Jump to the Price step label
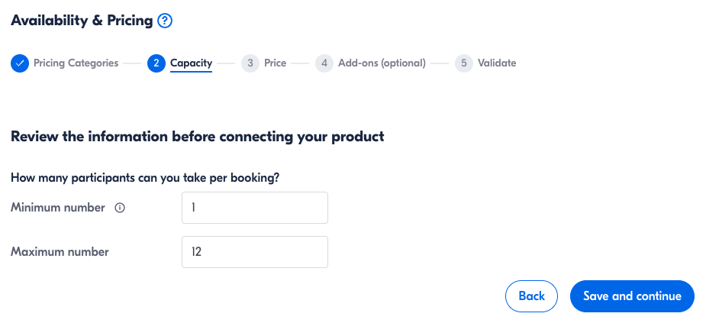706x323 pixels. [276, 63]
